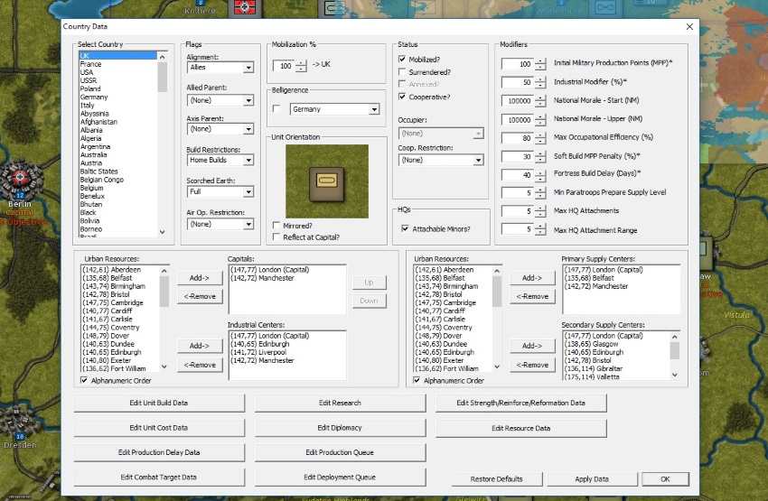The width and height of the screenshot is (768, 501).
Task: Toggle the Mobilized? checkbox
Action: tap(402, 60)
